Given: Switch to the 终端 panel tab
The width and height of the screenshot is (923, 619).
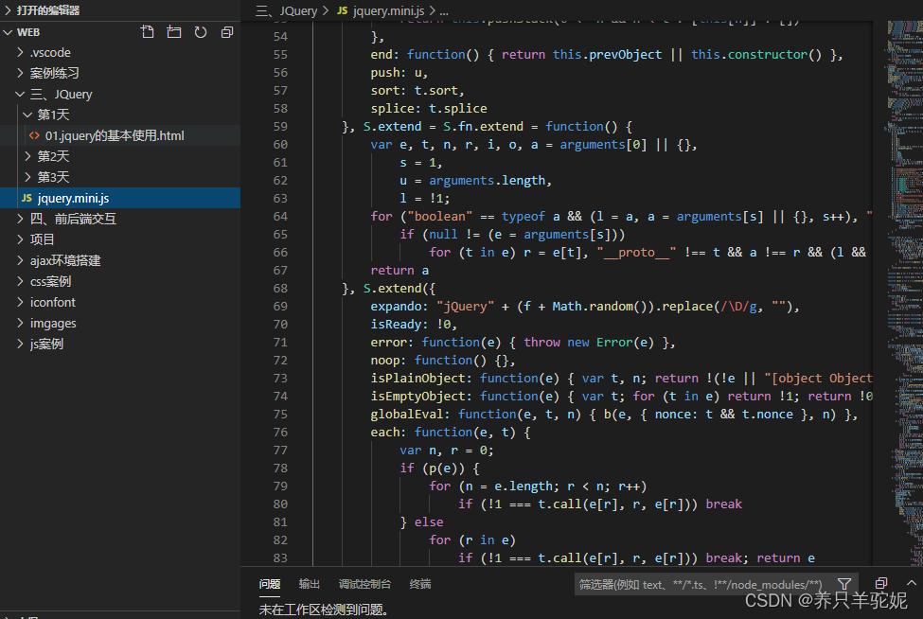Looking at the screenshot, I should (419, 584).
